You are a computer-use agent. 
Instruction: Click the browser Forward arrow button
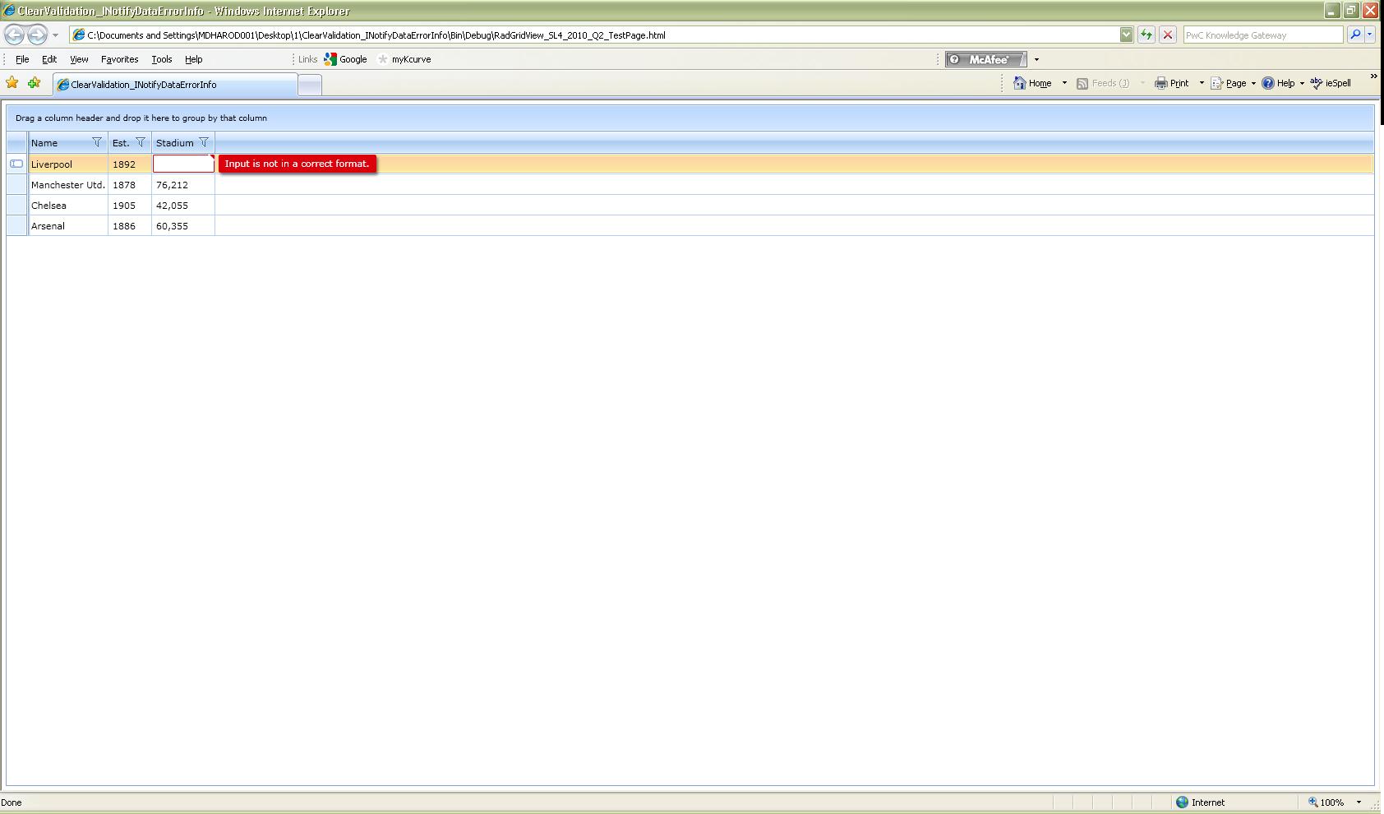click(x=37, y=35)
